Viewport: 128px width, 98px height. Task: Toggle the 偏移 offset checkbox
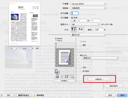81,45
